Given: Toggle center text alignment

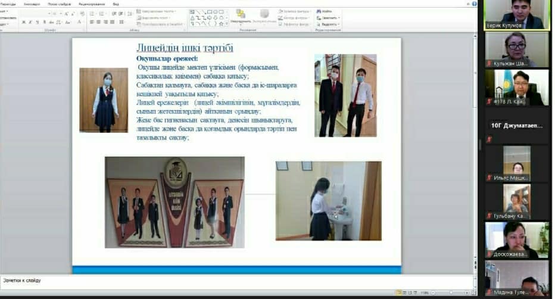Looking at the screenshot, I should click(99, 22).
